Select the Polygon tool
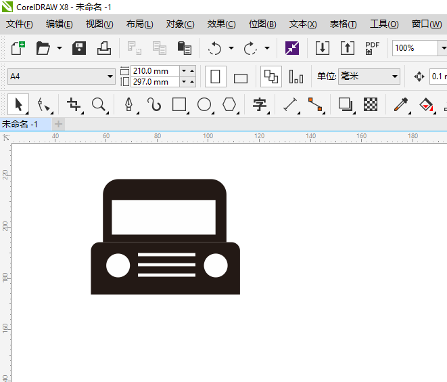The width and height of the screenshot is (447, 382). [230, 104]
